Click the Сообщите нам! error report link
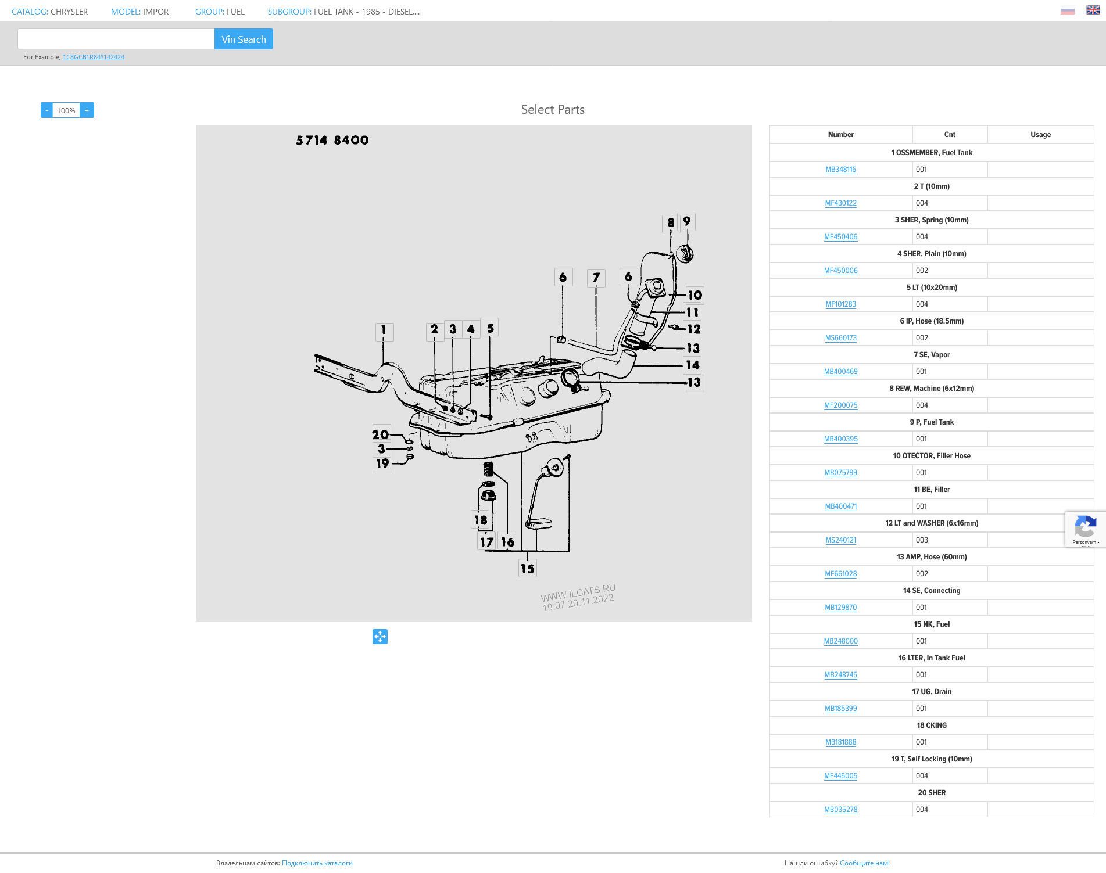The width and height of the screenshot is (1106, 873). coord(864,863)
